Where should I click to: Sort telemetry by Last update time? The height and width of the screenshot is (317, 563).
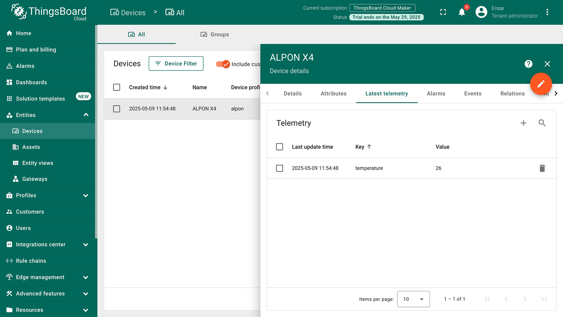pyautogui.click(x=312, y=147)
